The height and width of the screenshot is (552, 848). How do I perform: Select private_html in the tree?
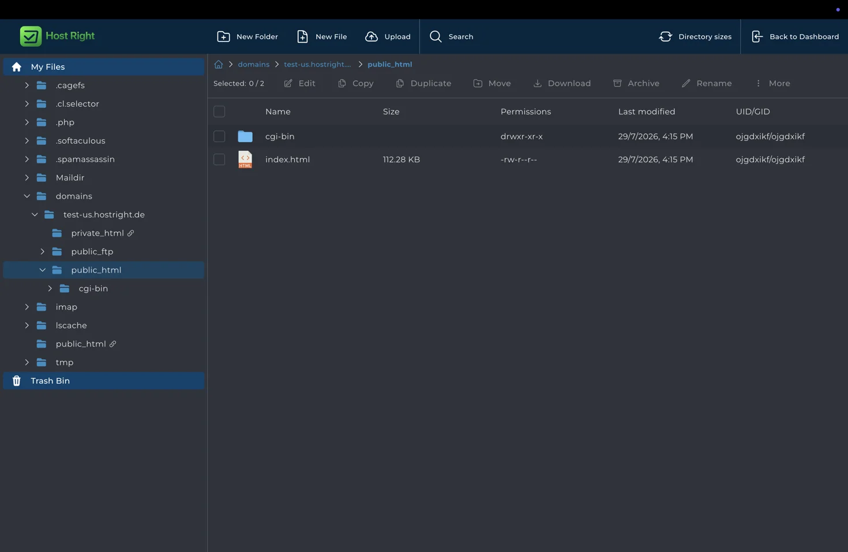click(x=97, y=233)
